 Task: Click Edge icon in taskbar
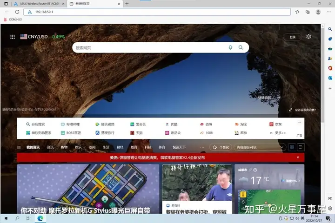[x=40, y=218]
